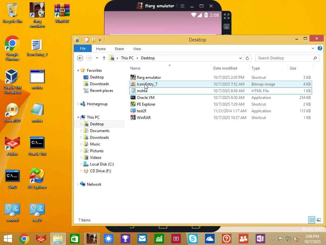Open Customize Quick Access Toolbar dropdown

coord(100,40)
